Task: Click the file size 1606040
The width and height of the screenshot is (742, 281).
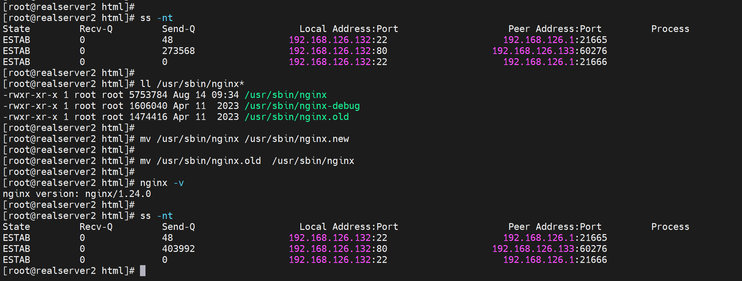Action: pyautogui.click(x=148, y=106)
